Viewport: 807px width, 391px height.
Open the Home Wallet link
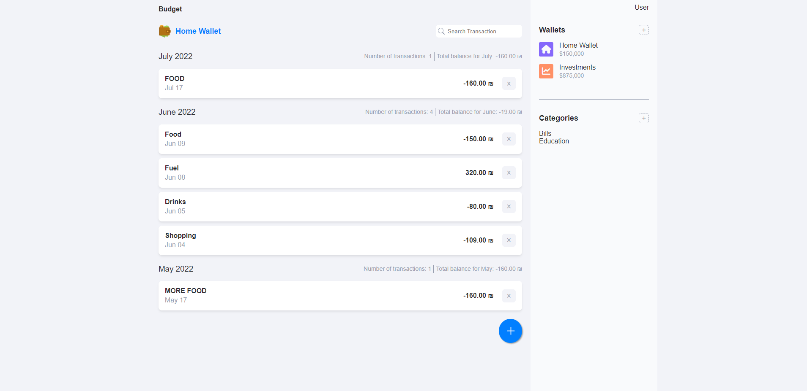tap(198, 31)
